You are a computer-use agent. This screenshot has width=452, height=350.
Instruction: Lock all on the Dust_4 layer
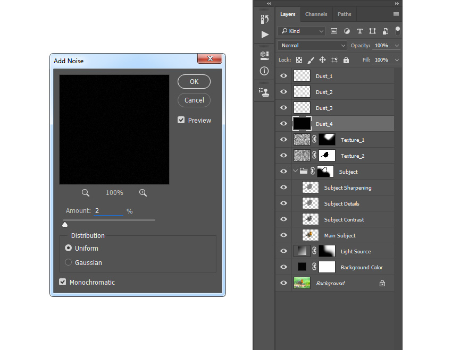(346, 59)
